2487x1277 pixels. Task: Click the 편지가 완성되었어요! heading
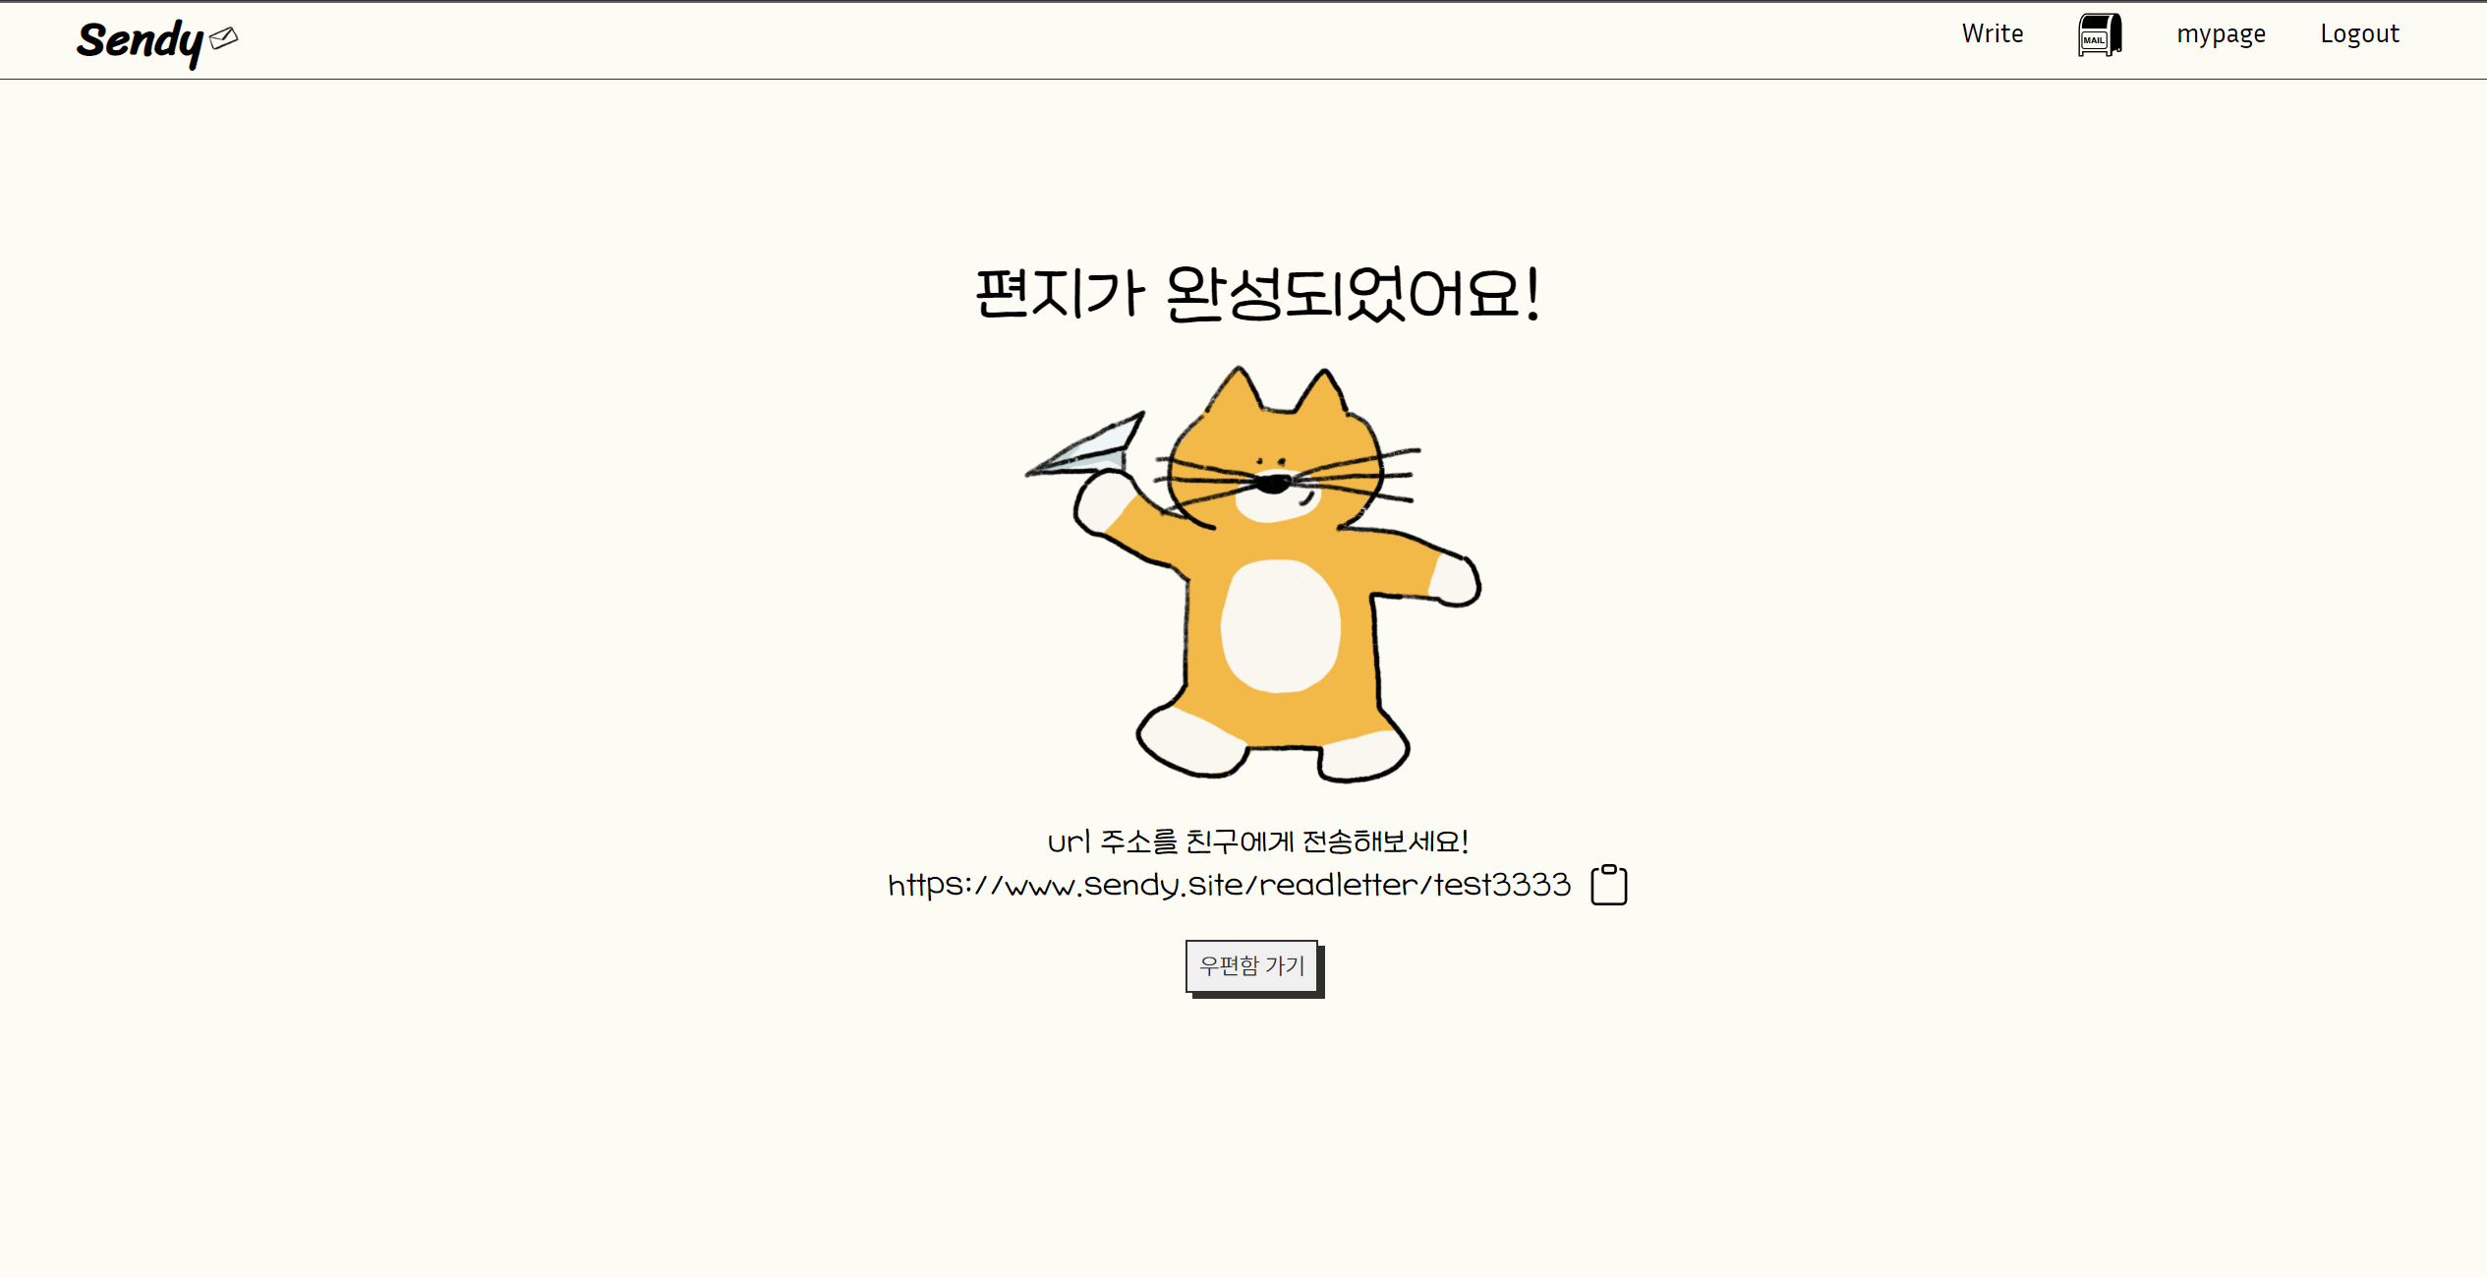coord(1257,293)
